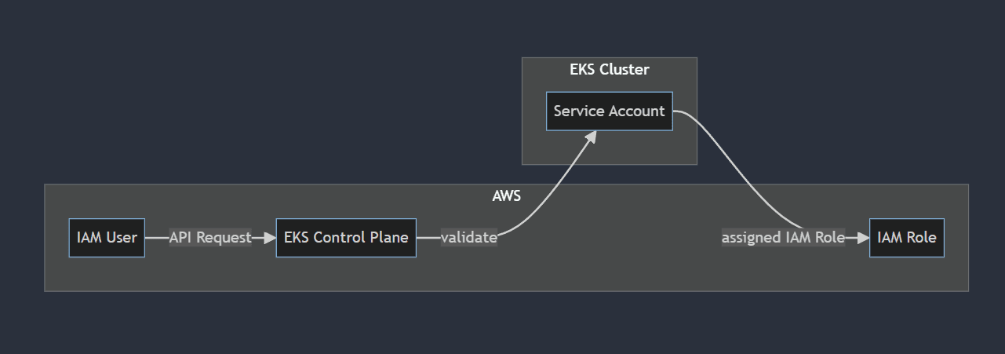Select the EKS Control Plane node
This screenshot has height=354, width=1005.
pyautogui.click(x=346, y=237)
